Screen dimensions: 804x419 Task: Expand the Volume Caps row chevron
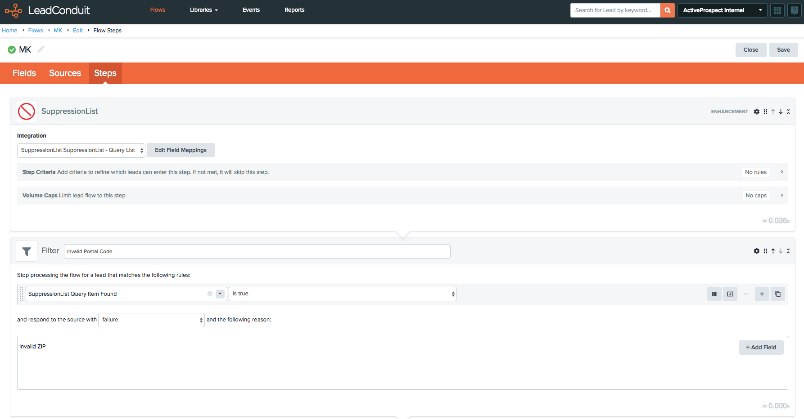coord(782,195)
